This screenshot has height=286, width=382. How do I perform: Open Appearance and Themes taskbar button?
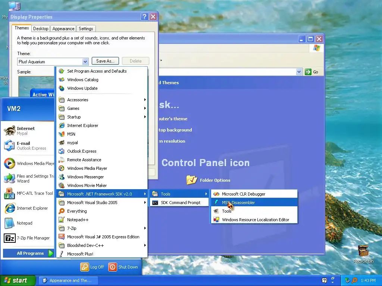tap(69, 280)
